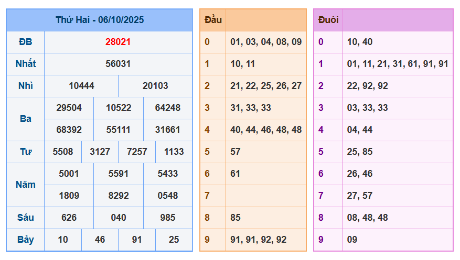
Task: Click the Nhất row label
Action: tap(25, 64)
